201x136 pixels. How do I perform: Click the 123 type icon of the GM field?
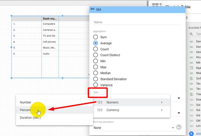pos(191,121)
